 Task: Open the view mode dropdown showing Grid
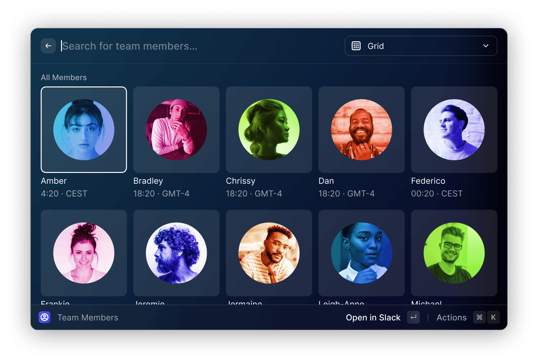coord(420,46)
